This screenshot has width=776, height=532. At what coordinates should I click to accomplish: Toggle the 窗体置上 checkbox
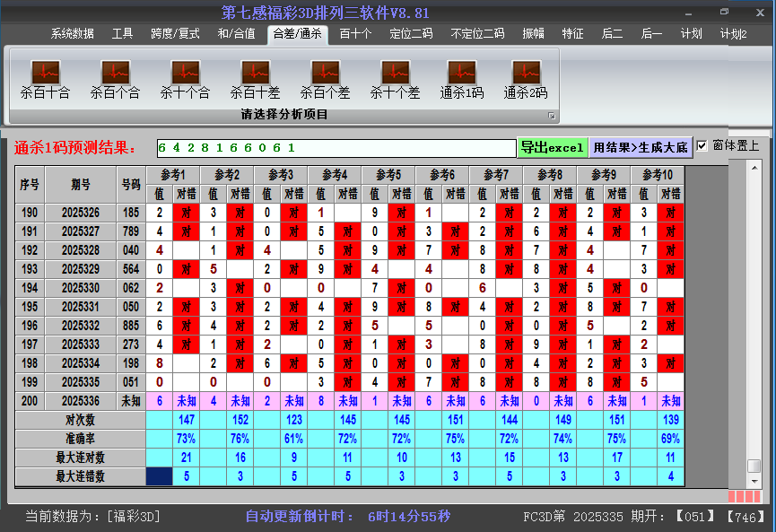pyautogui.click(x=702, y=146)
